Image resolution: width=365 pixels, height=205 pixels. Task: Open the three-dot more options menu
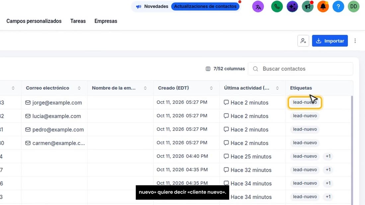[x=355, y=41]
